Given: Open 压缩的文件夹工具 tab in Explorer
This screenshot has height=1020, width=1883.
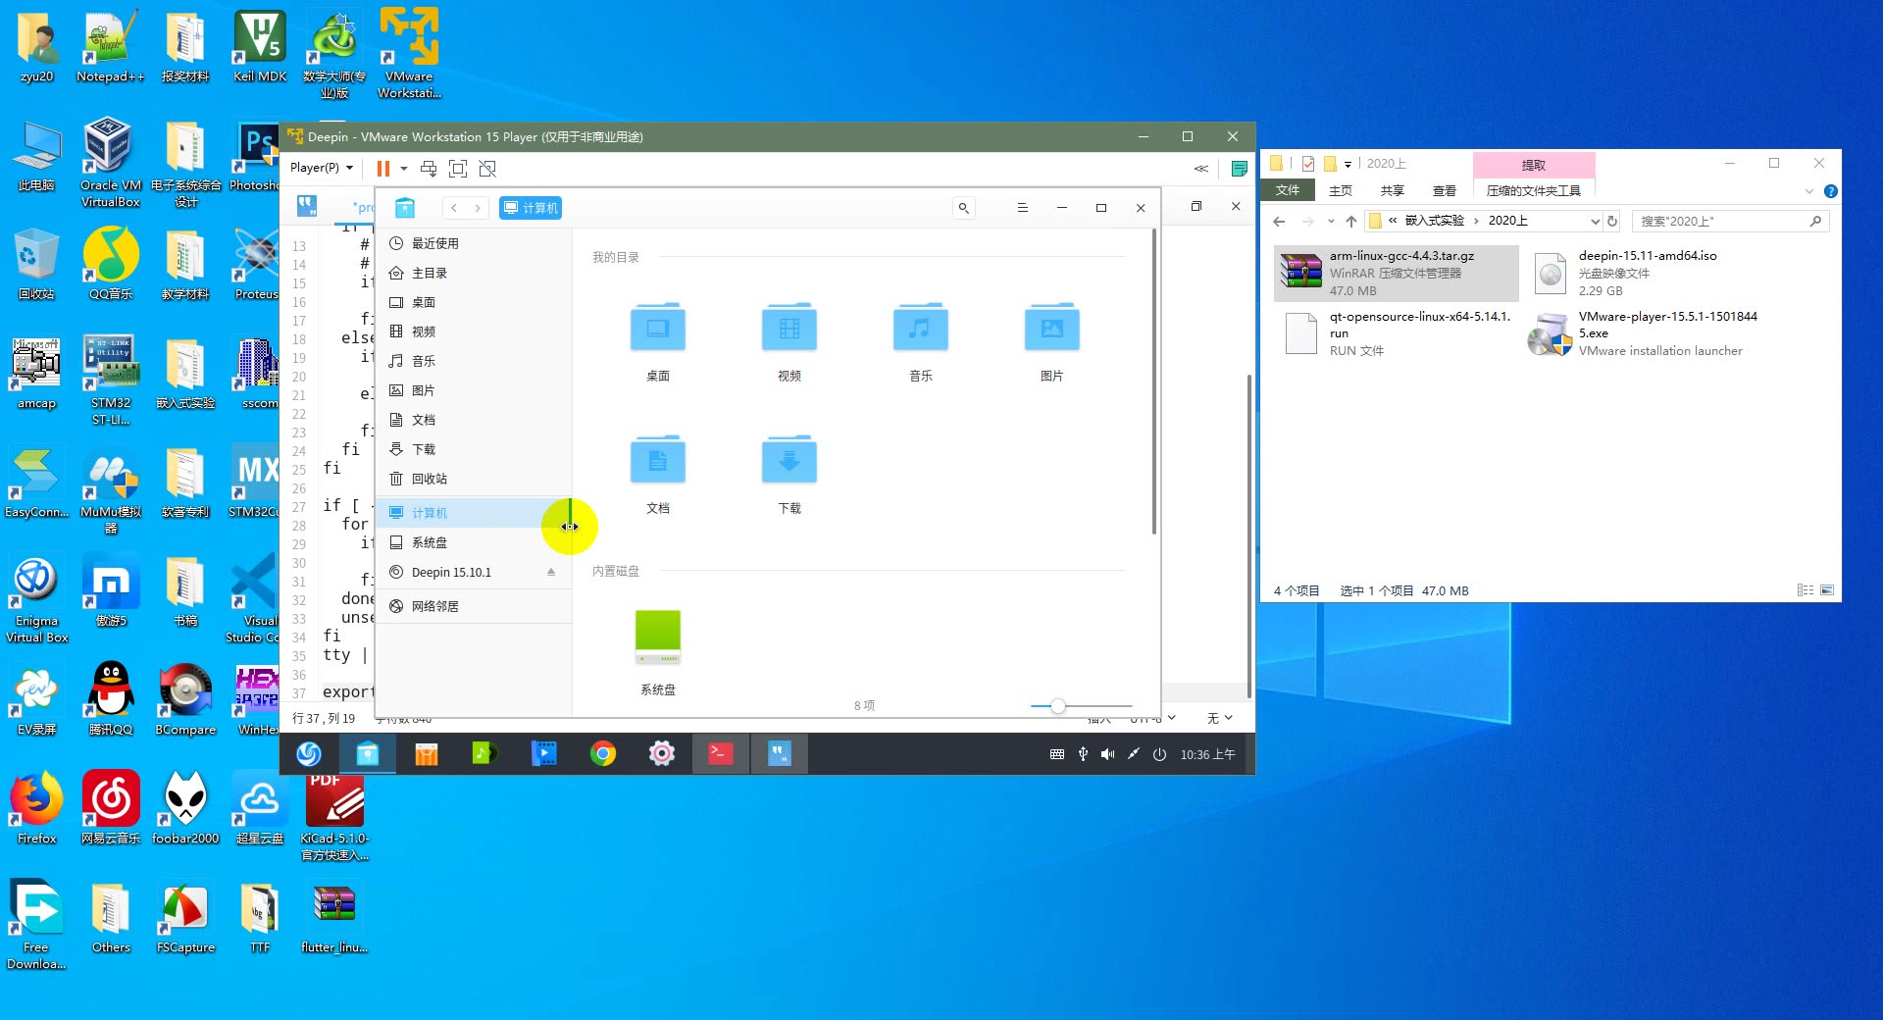Looking at the screenshot, I should tap(1534, 190).
